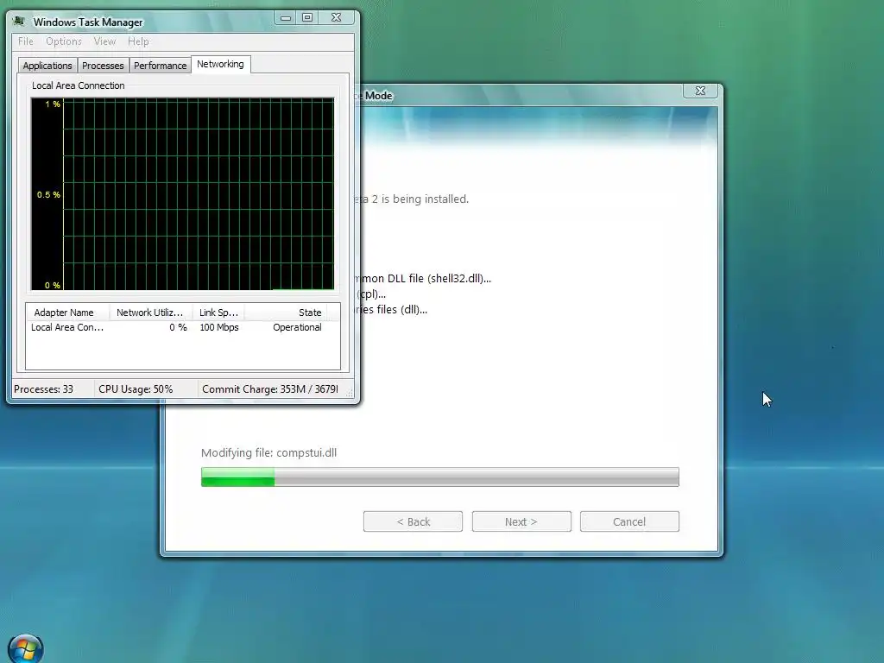Viewport: 884px width, 663px height.
Task: Click the Local Area Connection network graph
Action: pyautogui.click(x=183, y=194)
